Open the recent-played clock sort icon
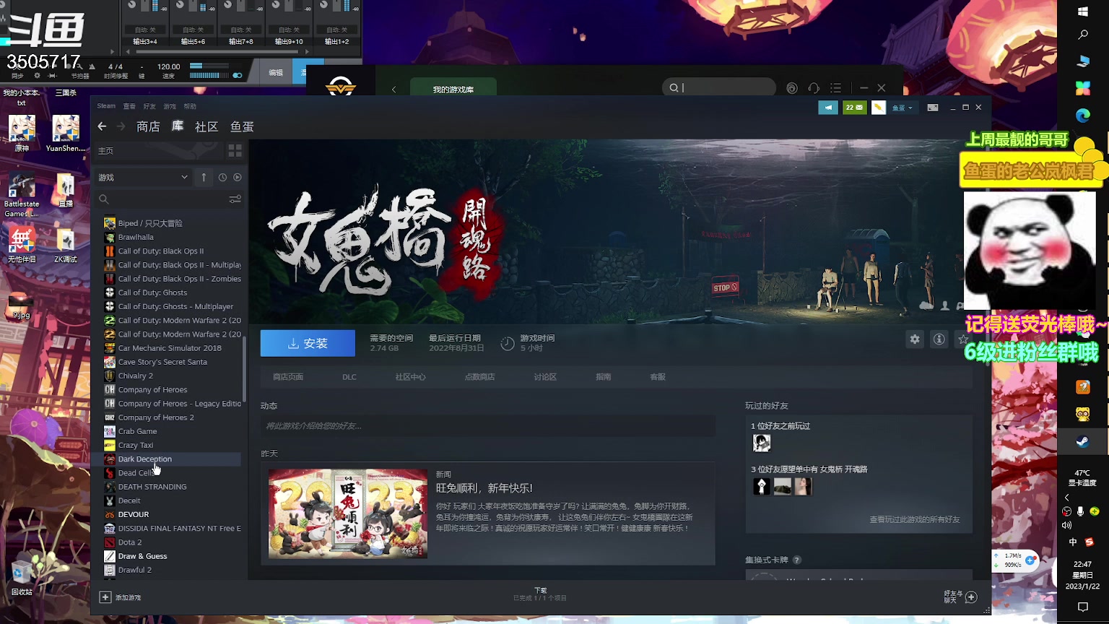Screen dimensions: 1109x624 click(x=222, y=177)
